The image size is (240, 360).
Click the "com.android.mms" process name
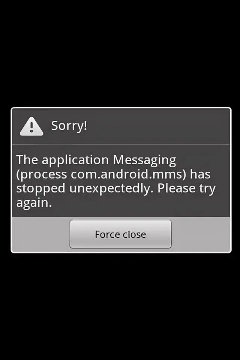(x=126, y=174)
